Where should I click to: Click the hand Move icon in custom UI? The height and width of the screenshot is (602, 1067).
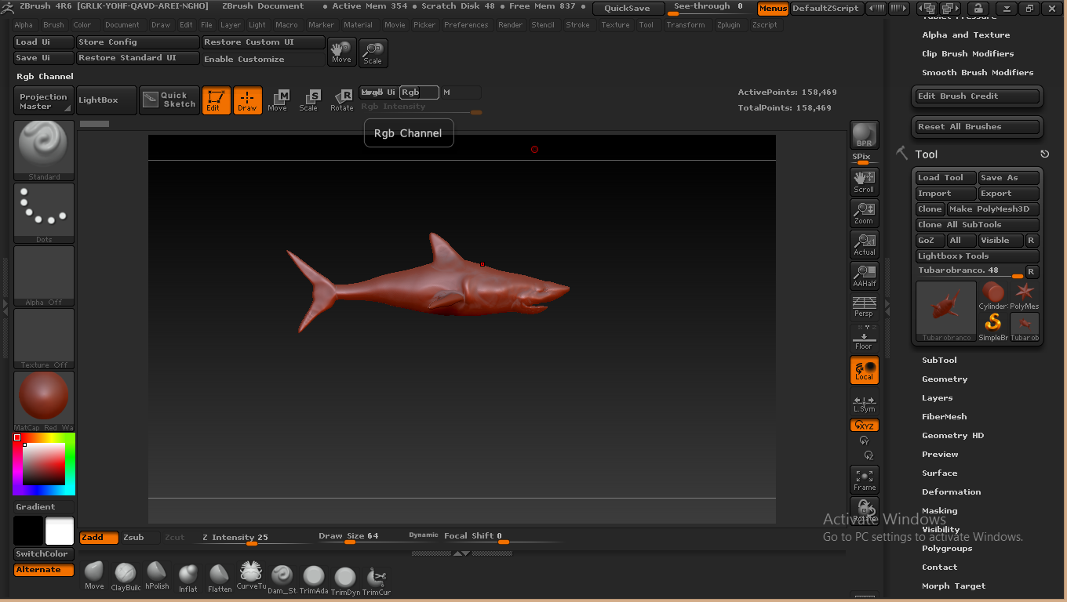pos(341,52)
